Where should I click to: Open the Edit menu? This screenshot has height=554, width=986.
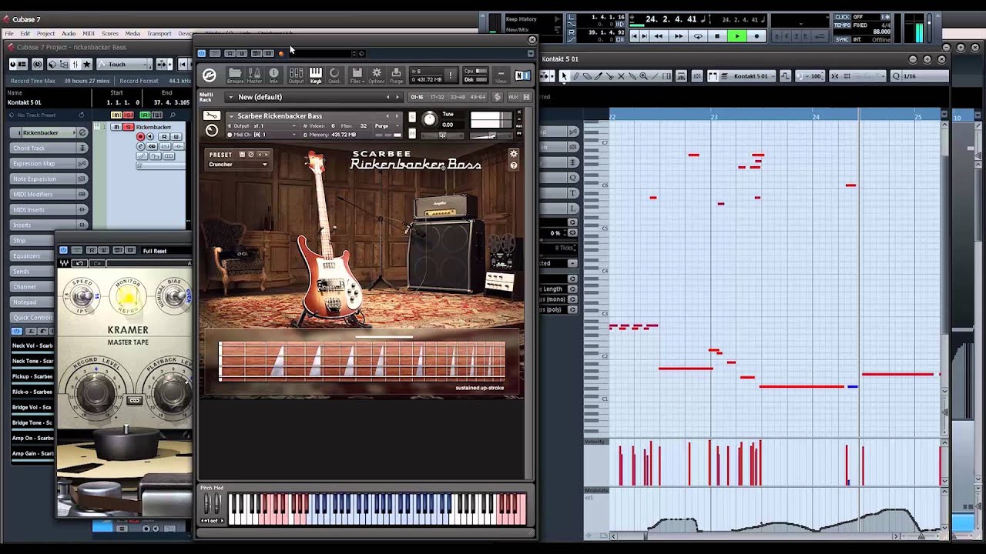click(x=25, y=34)
